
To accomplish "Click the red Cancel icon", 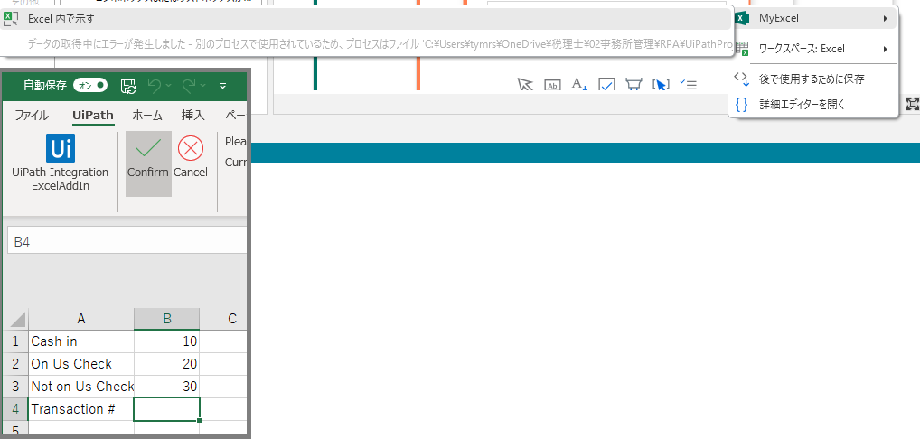I will coord(191,148).
